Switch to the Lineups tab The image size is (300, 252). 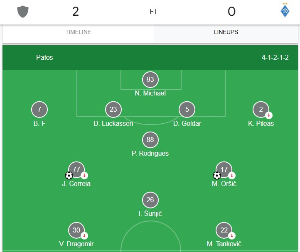(x=226, y=32)
